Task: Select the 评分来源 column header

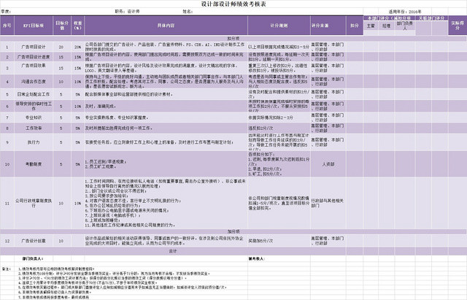Action: (328, 26)
